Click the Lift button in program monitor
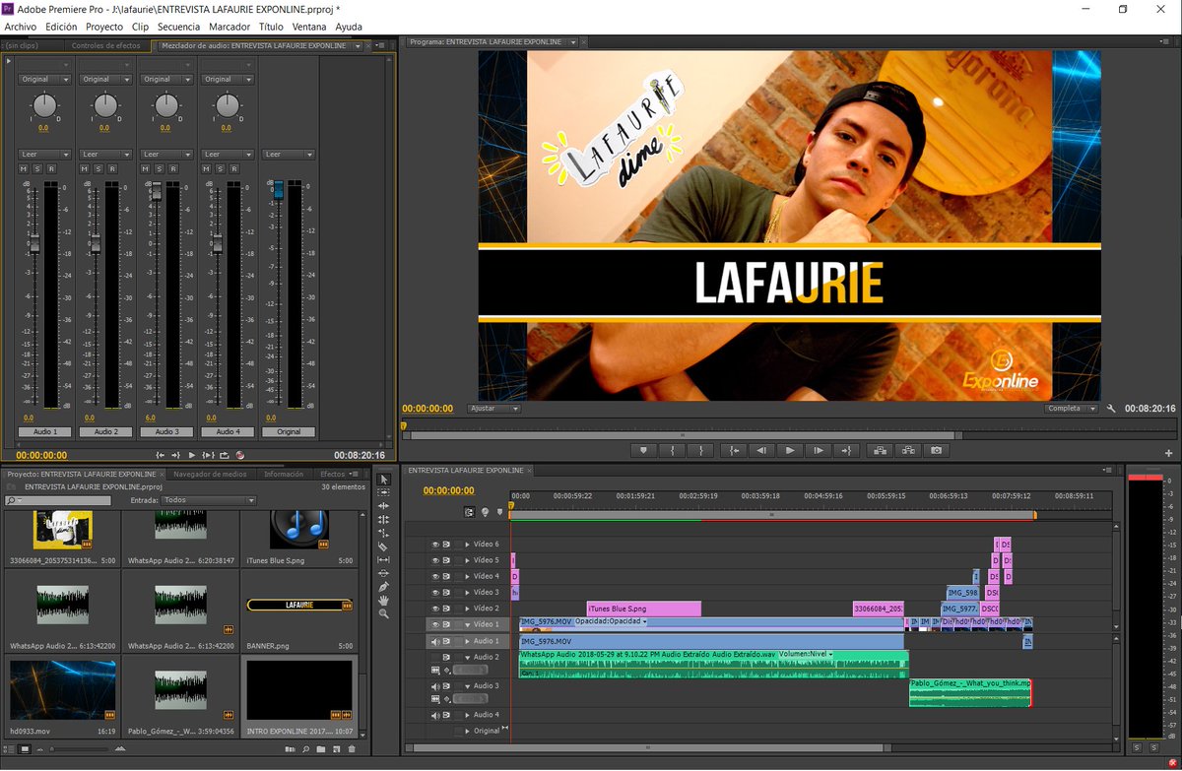This screenshot has height=771, width=1182. point(878,450)
